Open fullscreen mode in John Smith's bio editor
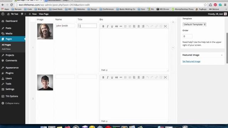 point(165,26)
